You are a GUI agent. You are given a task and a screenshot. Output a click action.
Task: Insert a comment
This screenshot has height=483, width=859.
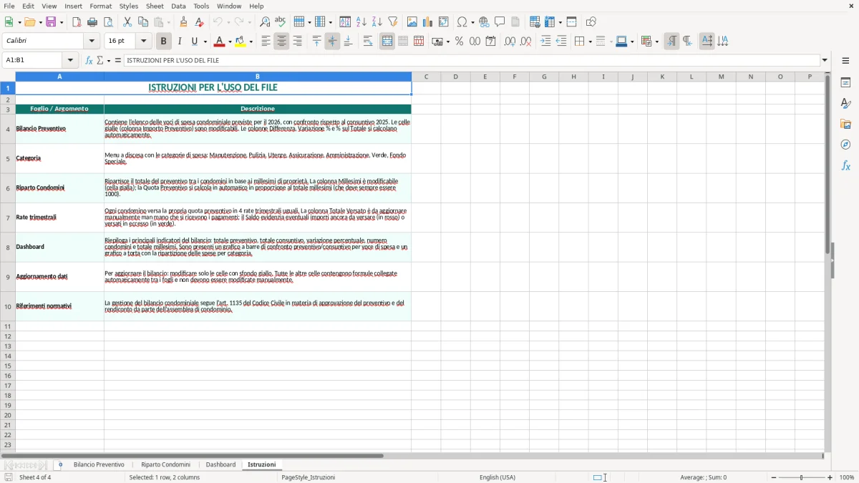click(x=500, y=22)
